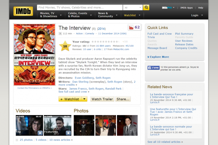
Task: Click the 25 photos link
Action: pyautogui.click(x=26, y=140)
